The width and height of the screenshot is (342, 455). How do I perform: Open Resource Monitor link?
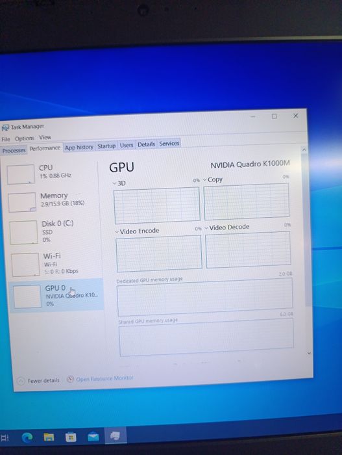click(104, 378)
